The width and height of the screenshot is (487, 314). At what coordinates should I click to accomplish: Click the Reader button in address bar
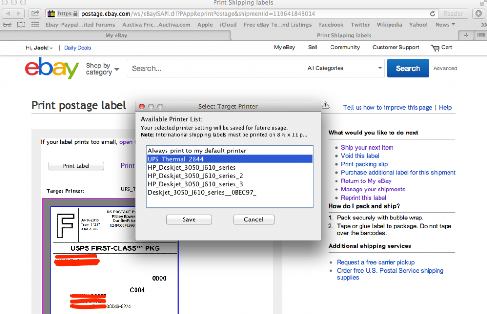[453, 14]
